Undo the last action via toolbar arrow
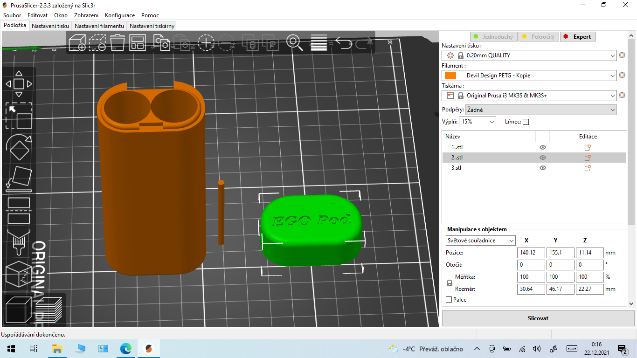This screenshot has width=637, height=358. (343, 42)
